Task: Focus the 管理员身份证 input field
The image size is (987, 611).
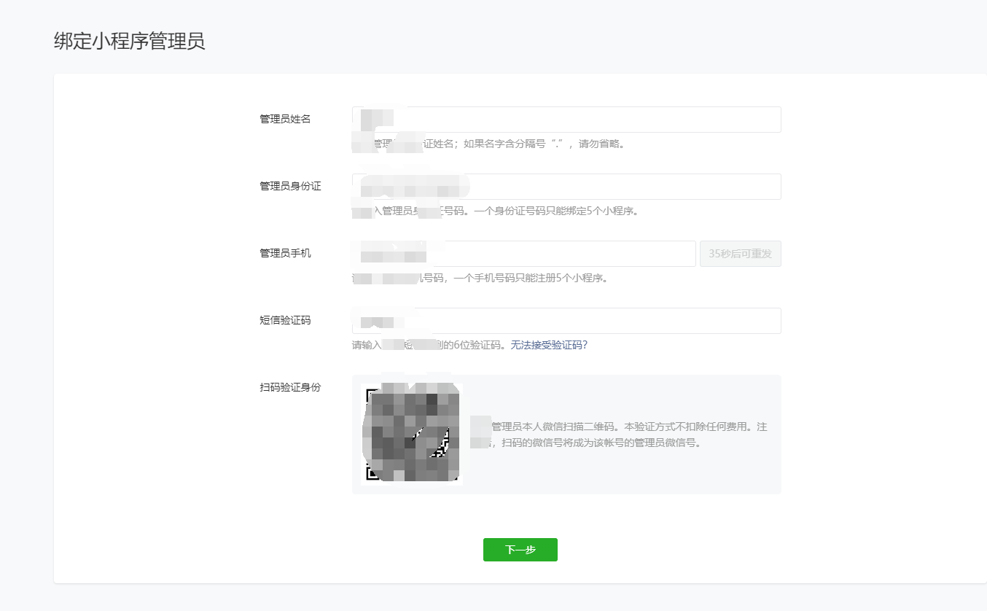Action: [x=566, y=187]
